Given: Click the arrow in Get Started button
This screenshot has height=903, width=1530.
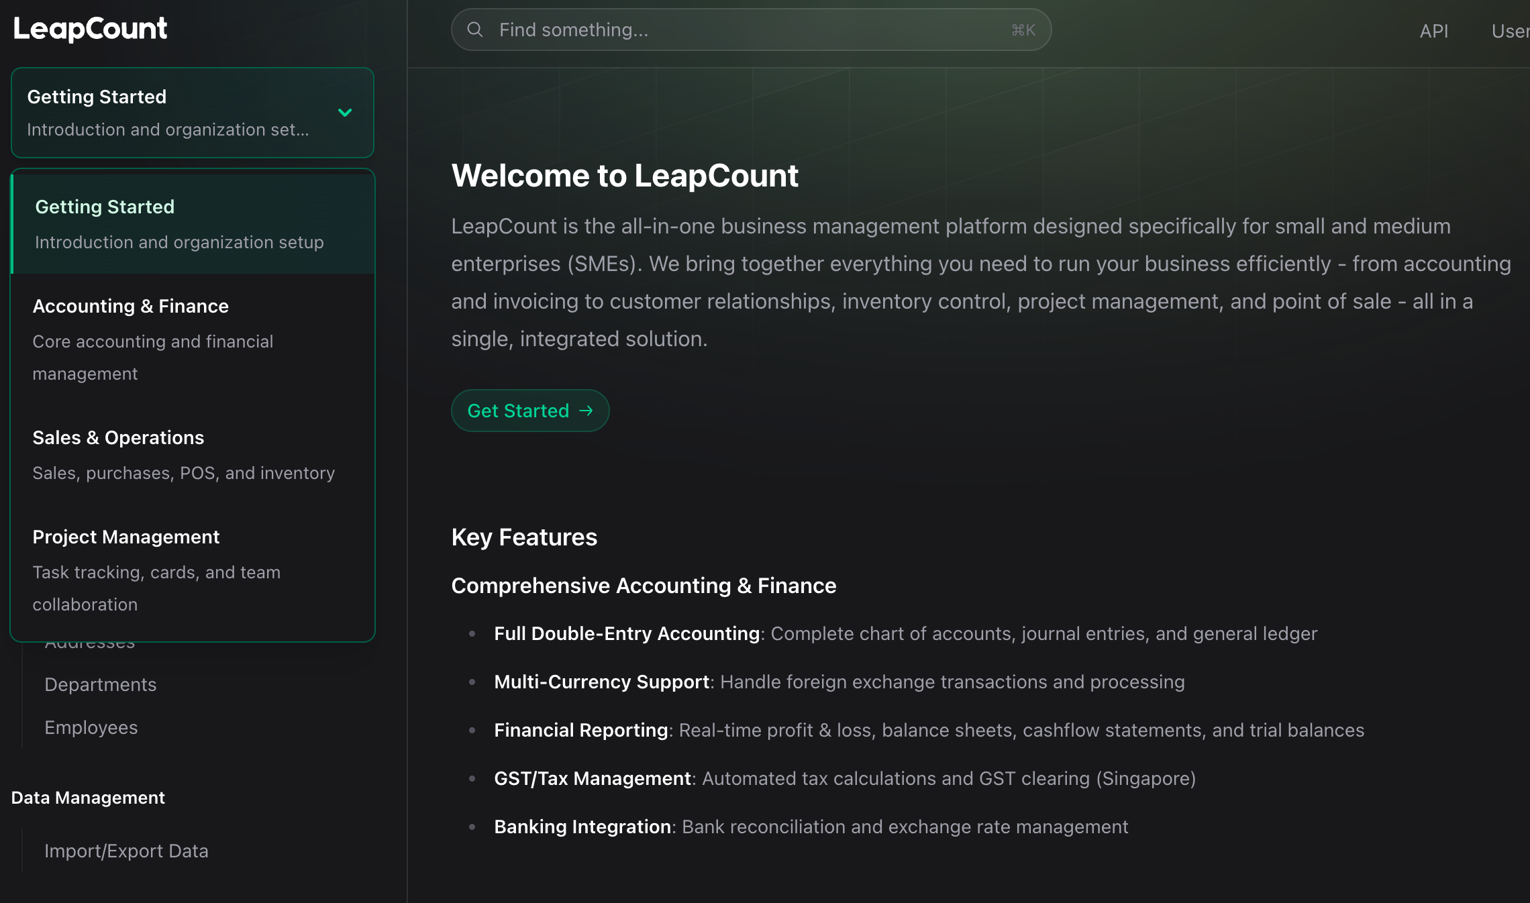Looking at the screenshot, I should point(586,411).
